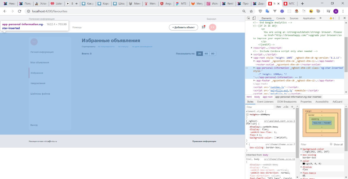Open the DevTools customize three-dot menu
The image size is (348, 179).
click(x=338, y=18)
